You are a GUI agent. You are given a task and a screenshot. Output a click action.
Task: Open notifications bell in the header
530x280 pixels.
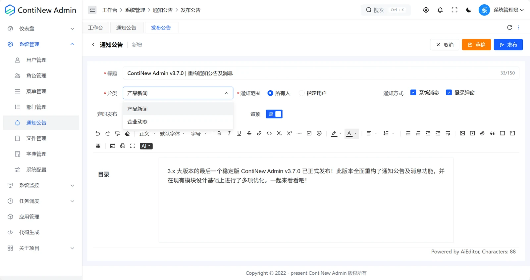(440, 10)
